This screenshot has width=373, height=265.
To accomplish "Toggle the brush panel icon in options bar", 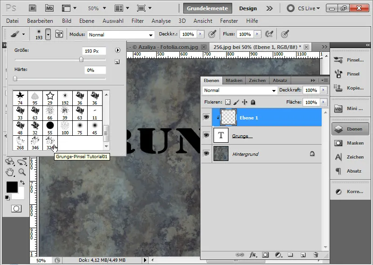I will click(59, 34).
